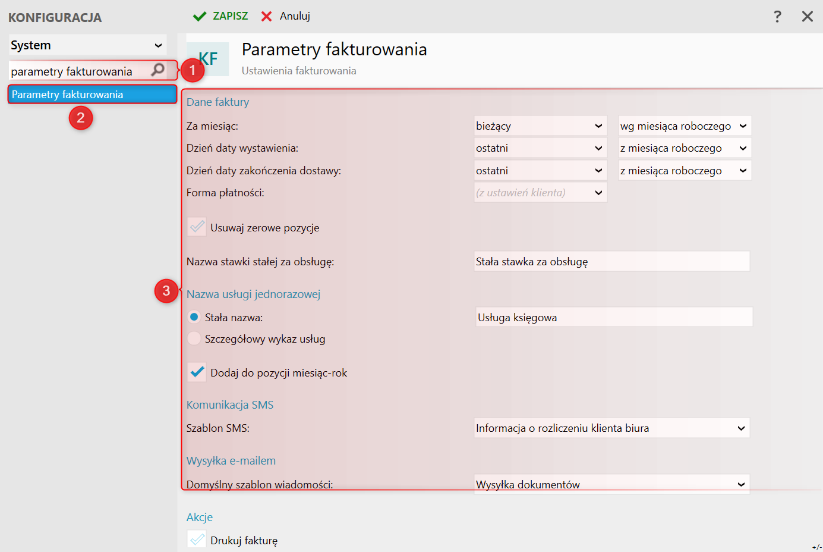The height and width of the screenshot is (552, 823).
Task: Select Parametry fakturowania list item
Action: click(93, 94)
